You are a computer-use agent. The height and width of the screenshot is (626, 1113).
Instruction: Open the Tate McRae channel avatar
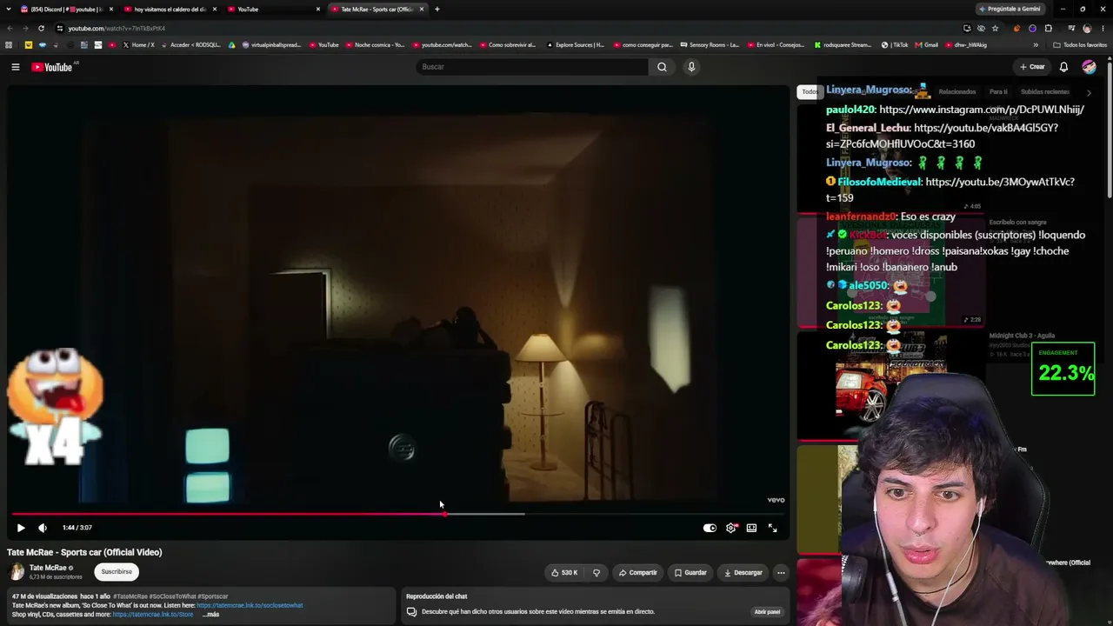[17, 571]
